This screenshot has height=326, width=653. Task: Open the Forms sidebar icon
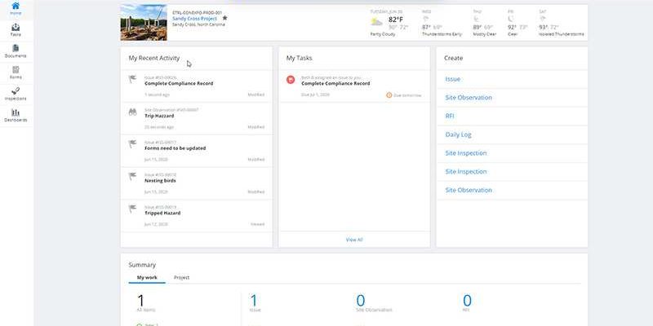coord(16,72)
